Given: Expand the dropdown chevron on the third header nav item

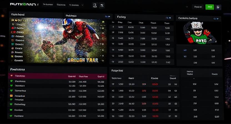Looking at the screenshot, I should [82, 5].
